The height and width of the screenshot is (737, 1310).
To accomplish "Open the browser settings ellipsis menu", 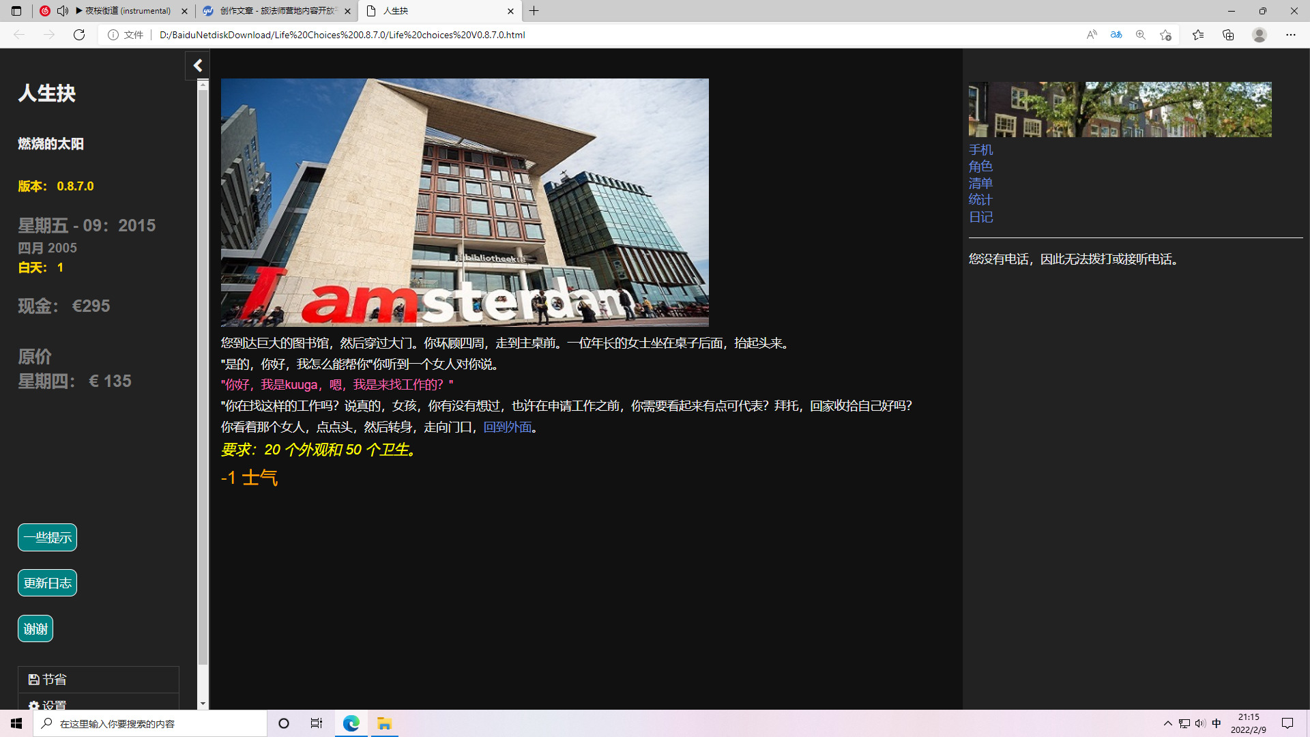I will [x=1291, y=35].
